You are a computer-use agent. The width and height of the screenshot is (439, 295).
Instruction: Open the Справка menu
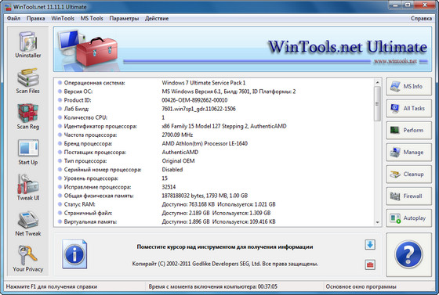click(422, 19)
